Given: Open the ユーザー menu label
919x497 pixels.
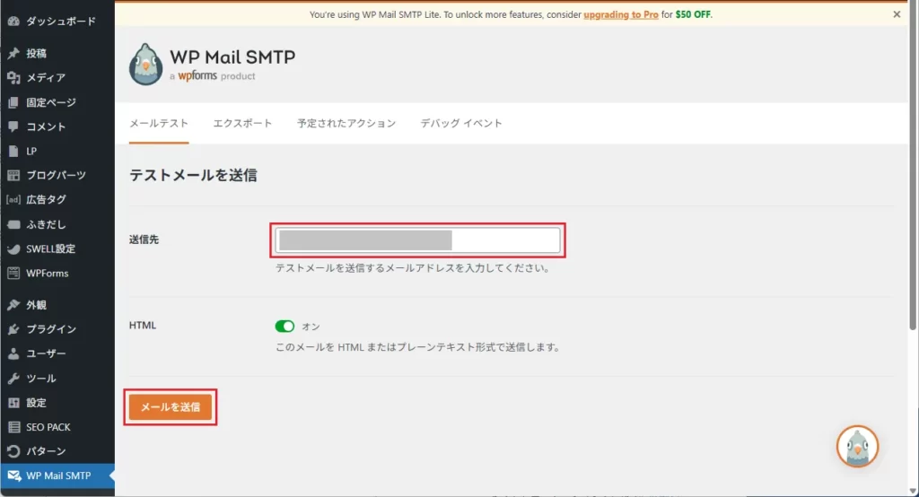Looking at the screenshot, I should click(46, 353).
